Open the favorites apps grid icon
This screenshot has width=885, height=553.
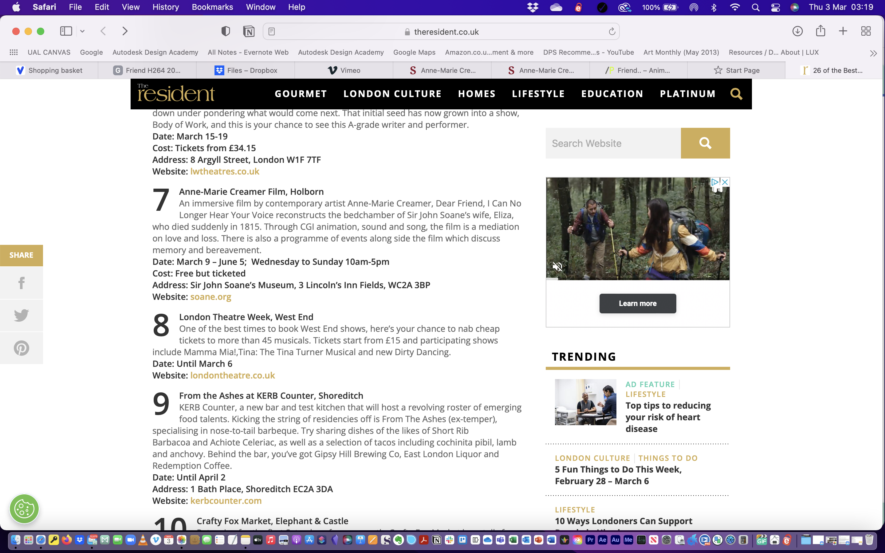14,52
